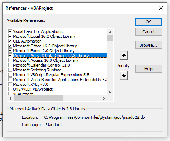Open Help for References dialog

pyautogui.click(x=149, y=69)
